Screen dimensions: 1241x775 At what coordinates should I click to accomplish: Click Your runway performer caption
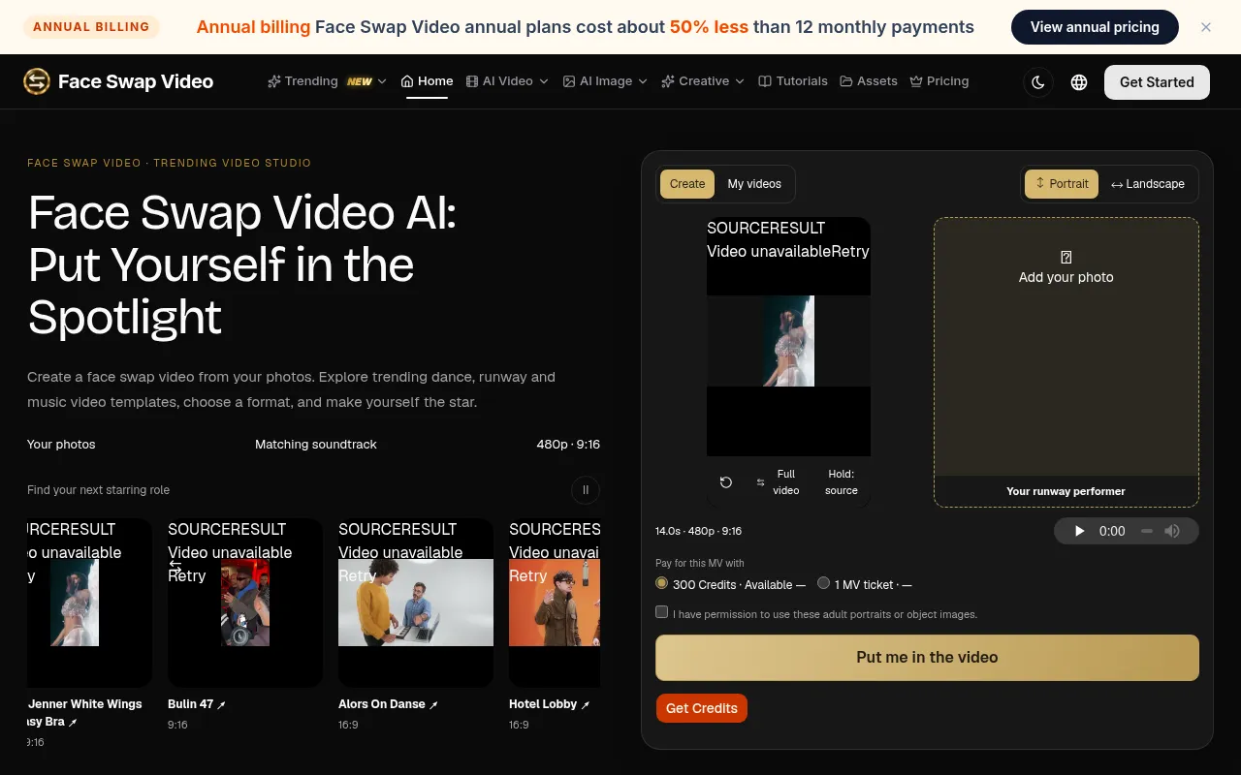pyautogui.click(x=1066, y=491)
